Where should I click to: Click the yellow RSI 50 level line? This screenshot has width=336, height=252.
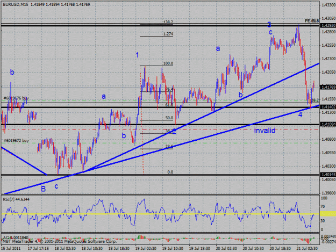click(x=160, y=214)
